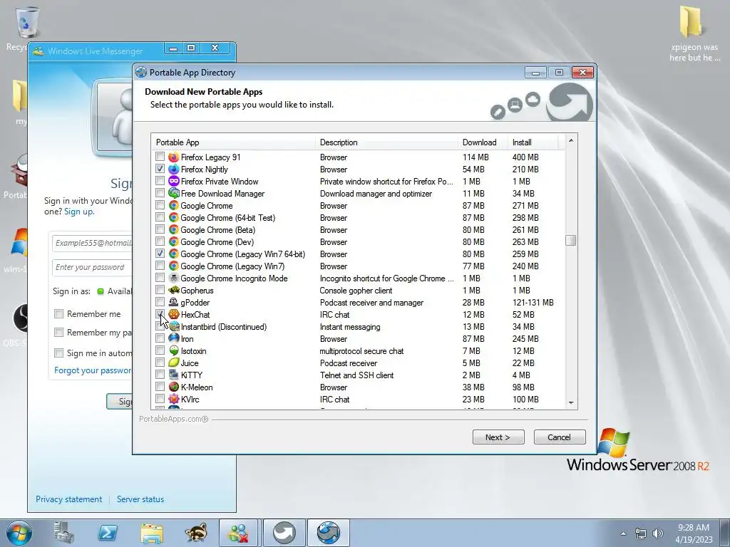This screenshot has height=547, width=730.
Task: Check the Google Chrome checkbox
Action: click(160, 205)
